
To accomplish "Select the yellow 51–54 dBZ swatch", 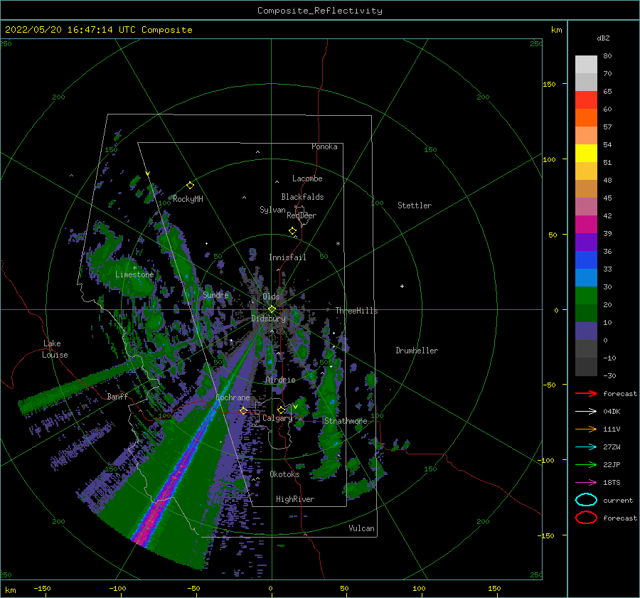I will (x=586, y=154).
